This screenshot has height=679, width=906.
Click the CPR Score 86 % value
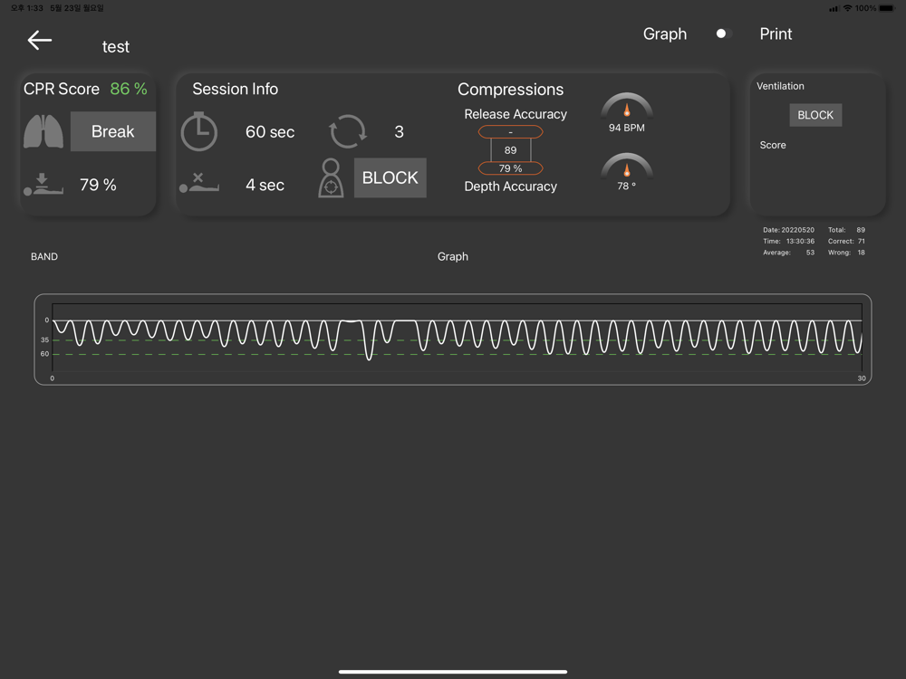(129, 89)
